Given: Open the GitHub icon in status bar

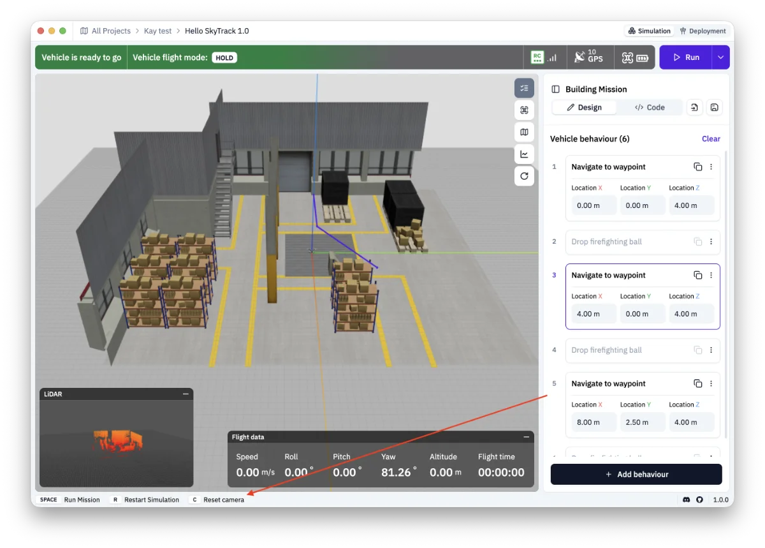Looking at the screenshot, I should pos(699,500).
